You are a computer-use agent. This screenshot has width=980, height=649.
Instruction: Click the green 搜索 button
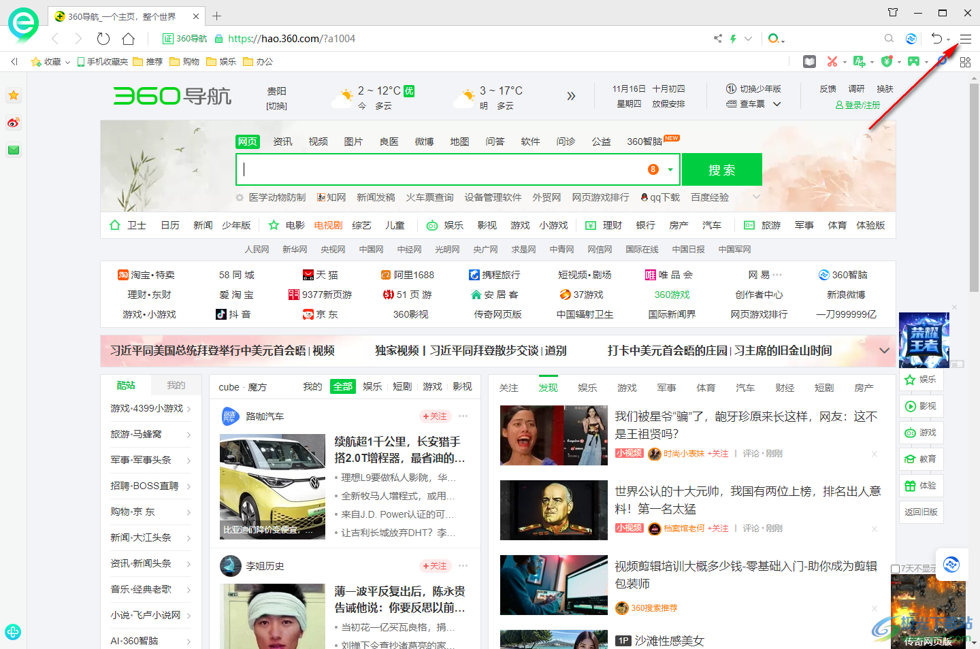(x=722, y=169)
